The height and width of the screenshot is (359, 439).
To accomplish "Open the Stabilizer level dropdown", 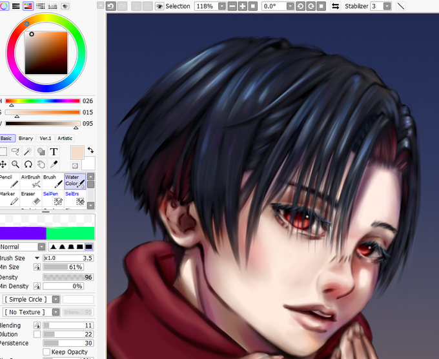I will click(387, 6).
